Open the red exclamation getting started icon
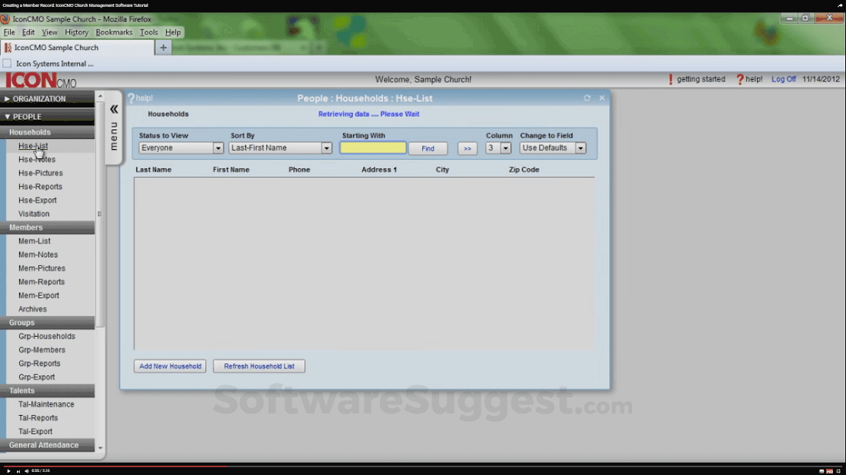This screenshot has height=475, width=846. tap(671, 79)
